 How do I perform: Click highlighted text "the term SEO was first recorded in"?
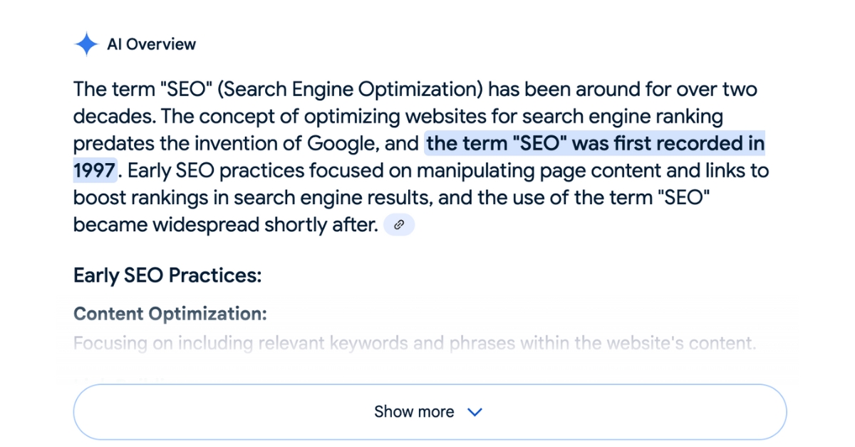coord(595,144)
